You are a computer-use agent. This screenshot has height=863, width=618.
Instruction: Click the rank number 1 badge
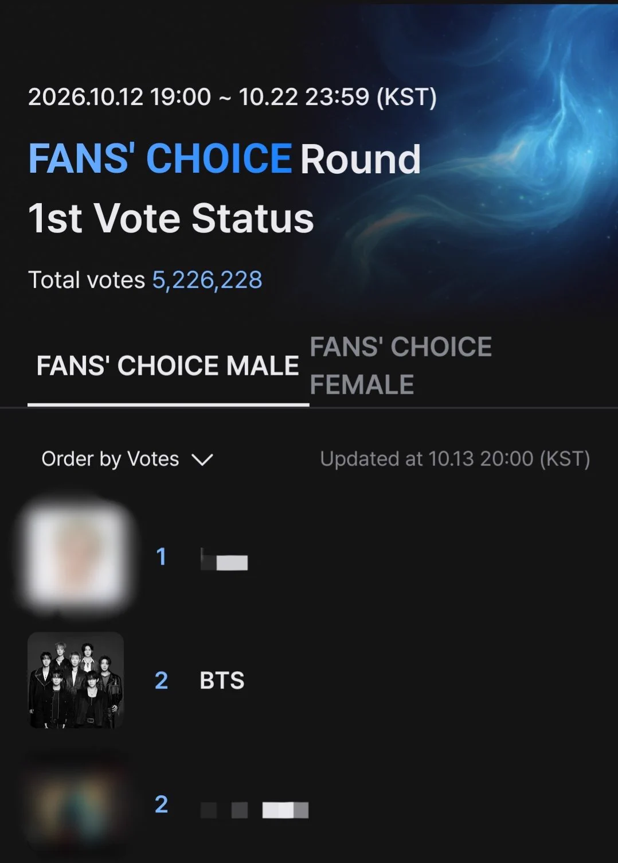tap(161, 557)
